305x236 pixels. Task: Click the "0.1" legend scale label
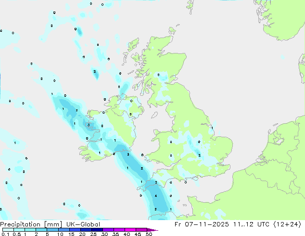5,234
